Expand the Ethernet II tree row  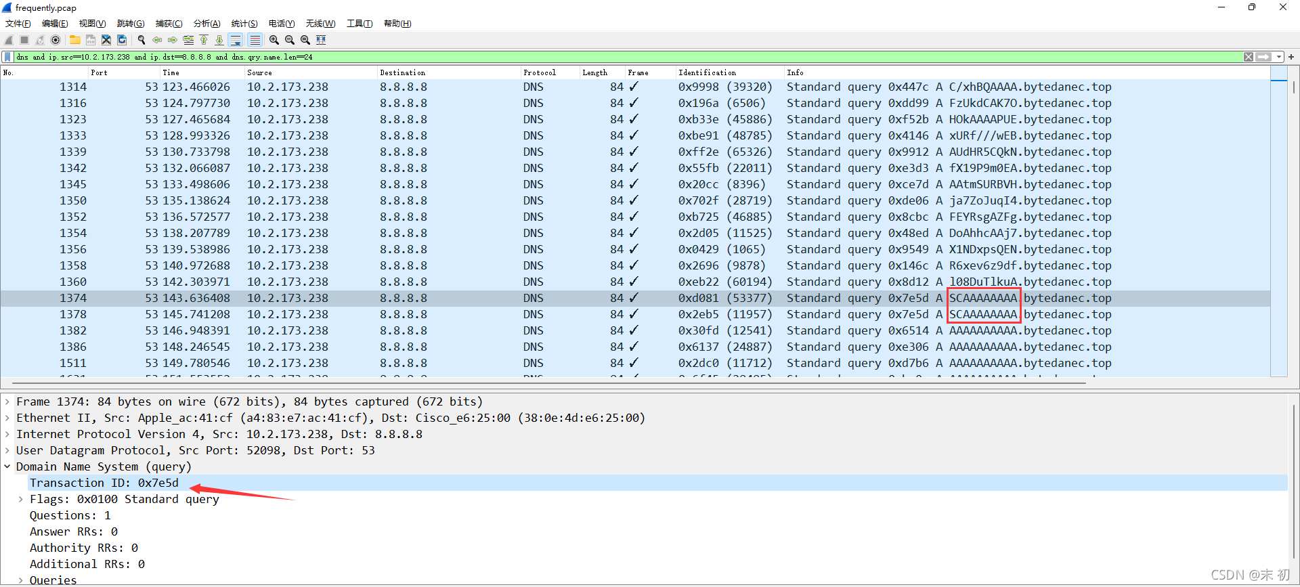point(7,418)
